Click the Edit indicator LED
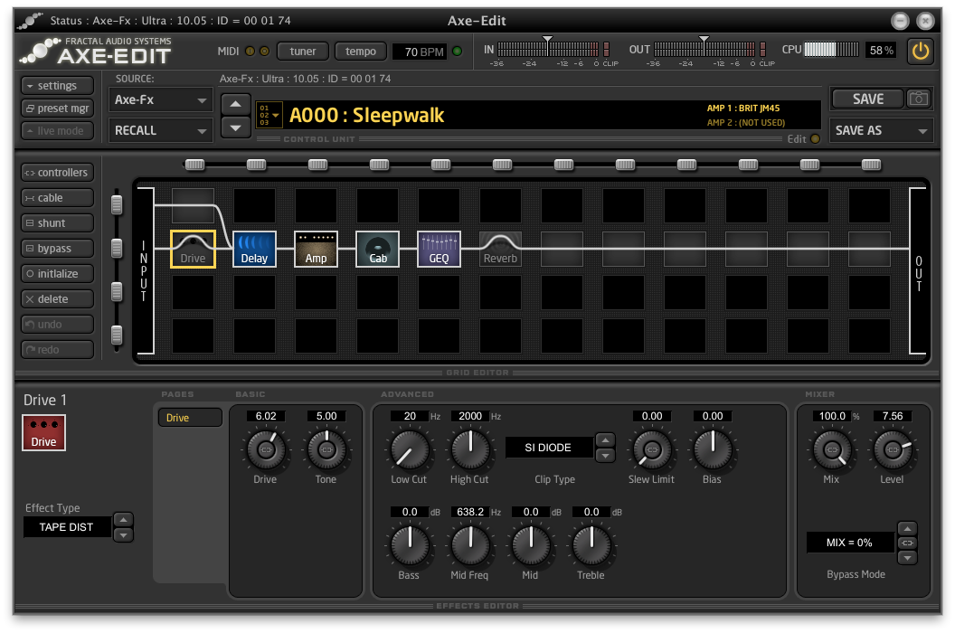Screen dimensions: 955x633 tap(816, 139)
